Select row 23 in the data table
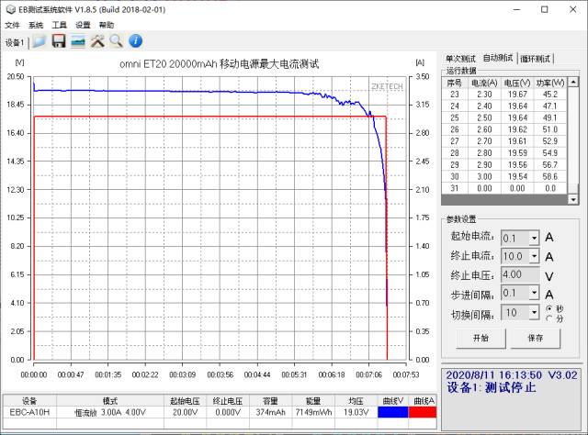Image resolution: width=588 pixels, height=435 pixels. [504, 95]
